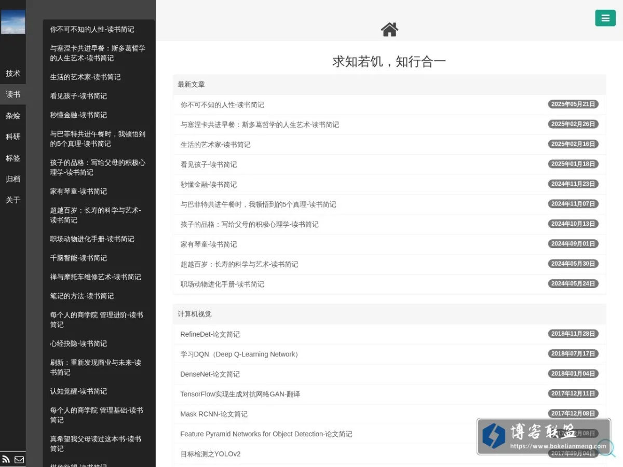Open the 杂烩 sidebar menu
Viewport: 623px width, 467px height.
pos(13,116)
